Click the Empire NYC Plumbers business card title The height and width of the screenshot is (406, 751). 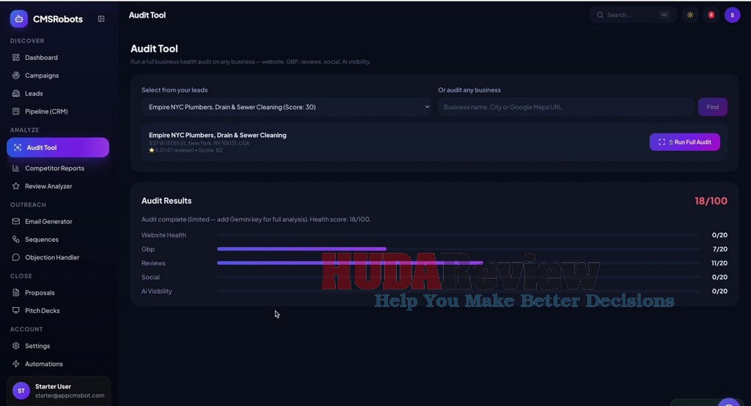pyautogui.click(x=217, y=135)
